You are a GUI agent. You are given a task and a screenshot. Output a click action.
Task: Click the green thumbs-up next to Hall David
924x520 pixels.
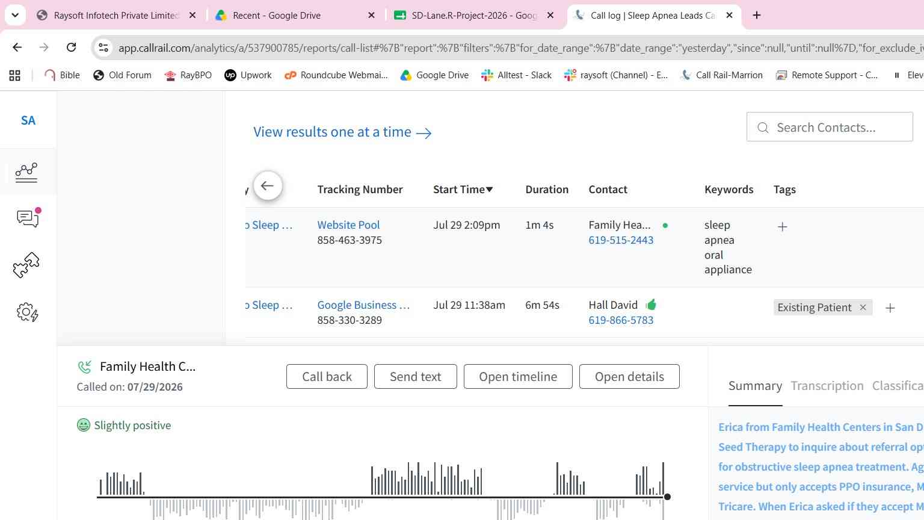651,305
